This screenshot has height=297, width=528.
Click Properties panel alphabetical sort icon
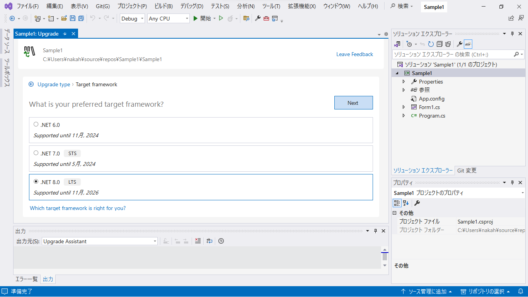[x=405, y=203]
